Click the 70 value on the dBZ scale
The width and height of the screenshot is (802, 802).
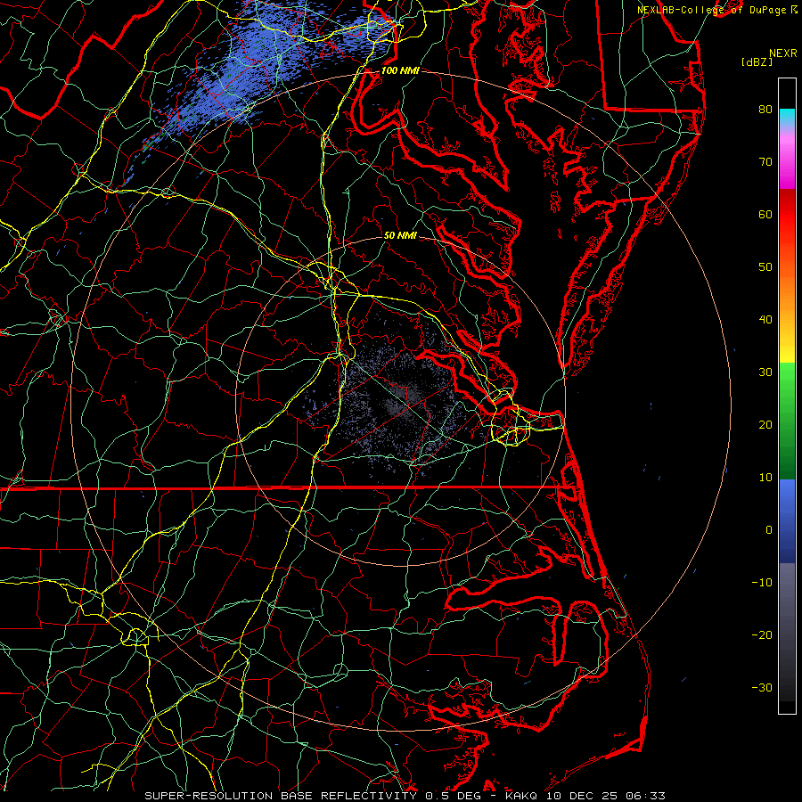point(765,162)
